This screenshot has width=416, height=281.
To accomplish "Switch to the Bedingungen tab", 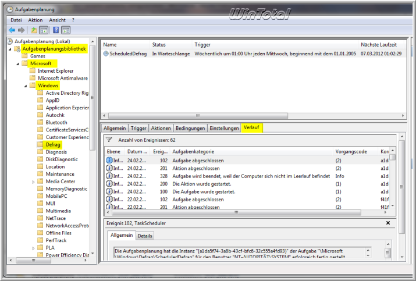I will [x=190, y=128].
